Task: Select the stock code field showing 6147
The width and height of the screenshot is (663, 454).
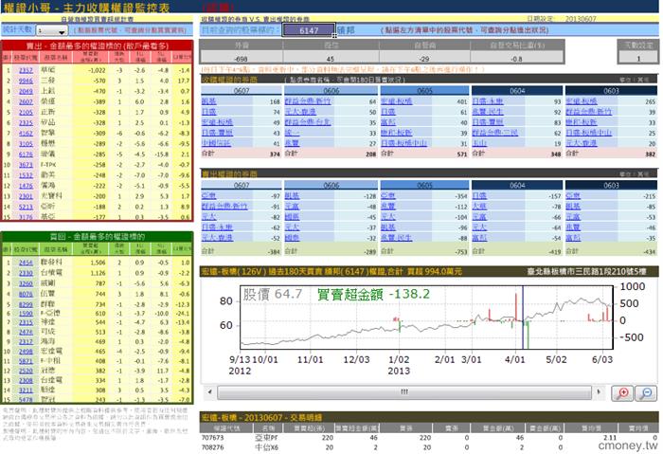Action: click(309, 30)
